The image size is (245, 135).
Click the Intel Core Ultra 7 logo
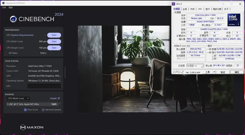click(x=234, y=20)
